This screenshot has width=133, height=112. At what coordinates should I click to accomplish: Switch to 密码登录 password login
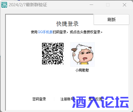[39, 99]
